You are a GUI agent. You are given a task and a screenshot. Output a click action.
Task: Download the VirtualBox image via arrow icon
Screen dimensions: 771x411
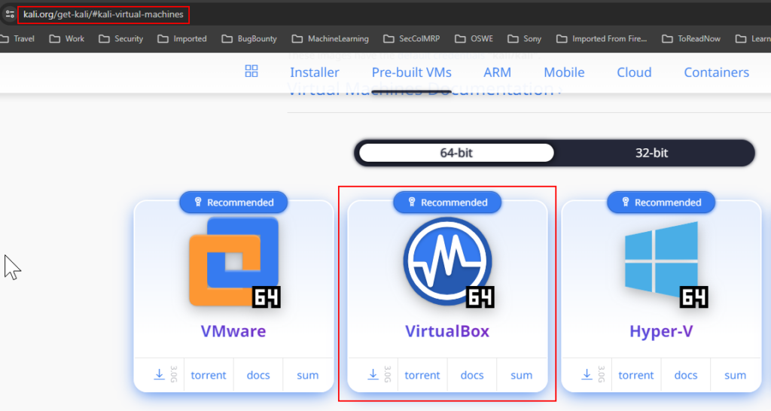373,375
